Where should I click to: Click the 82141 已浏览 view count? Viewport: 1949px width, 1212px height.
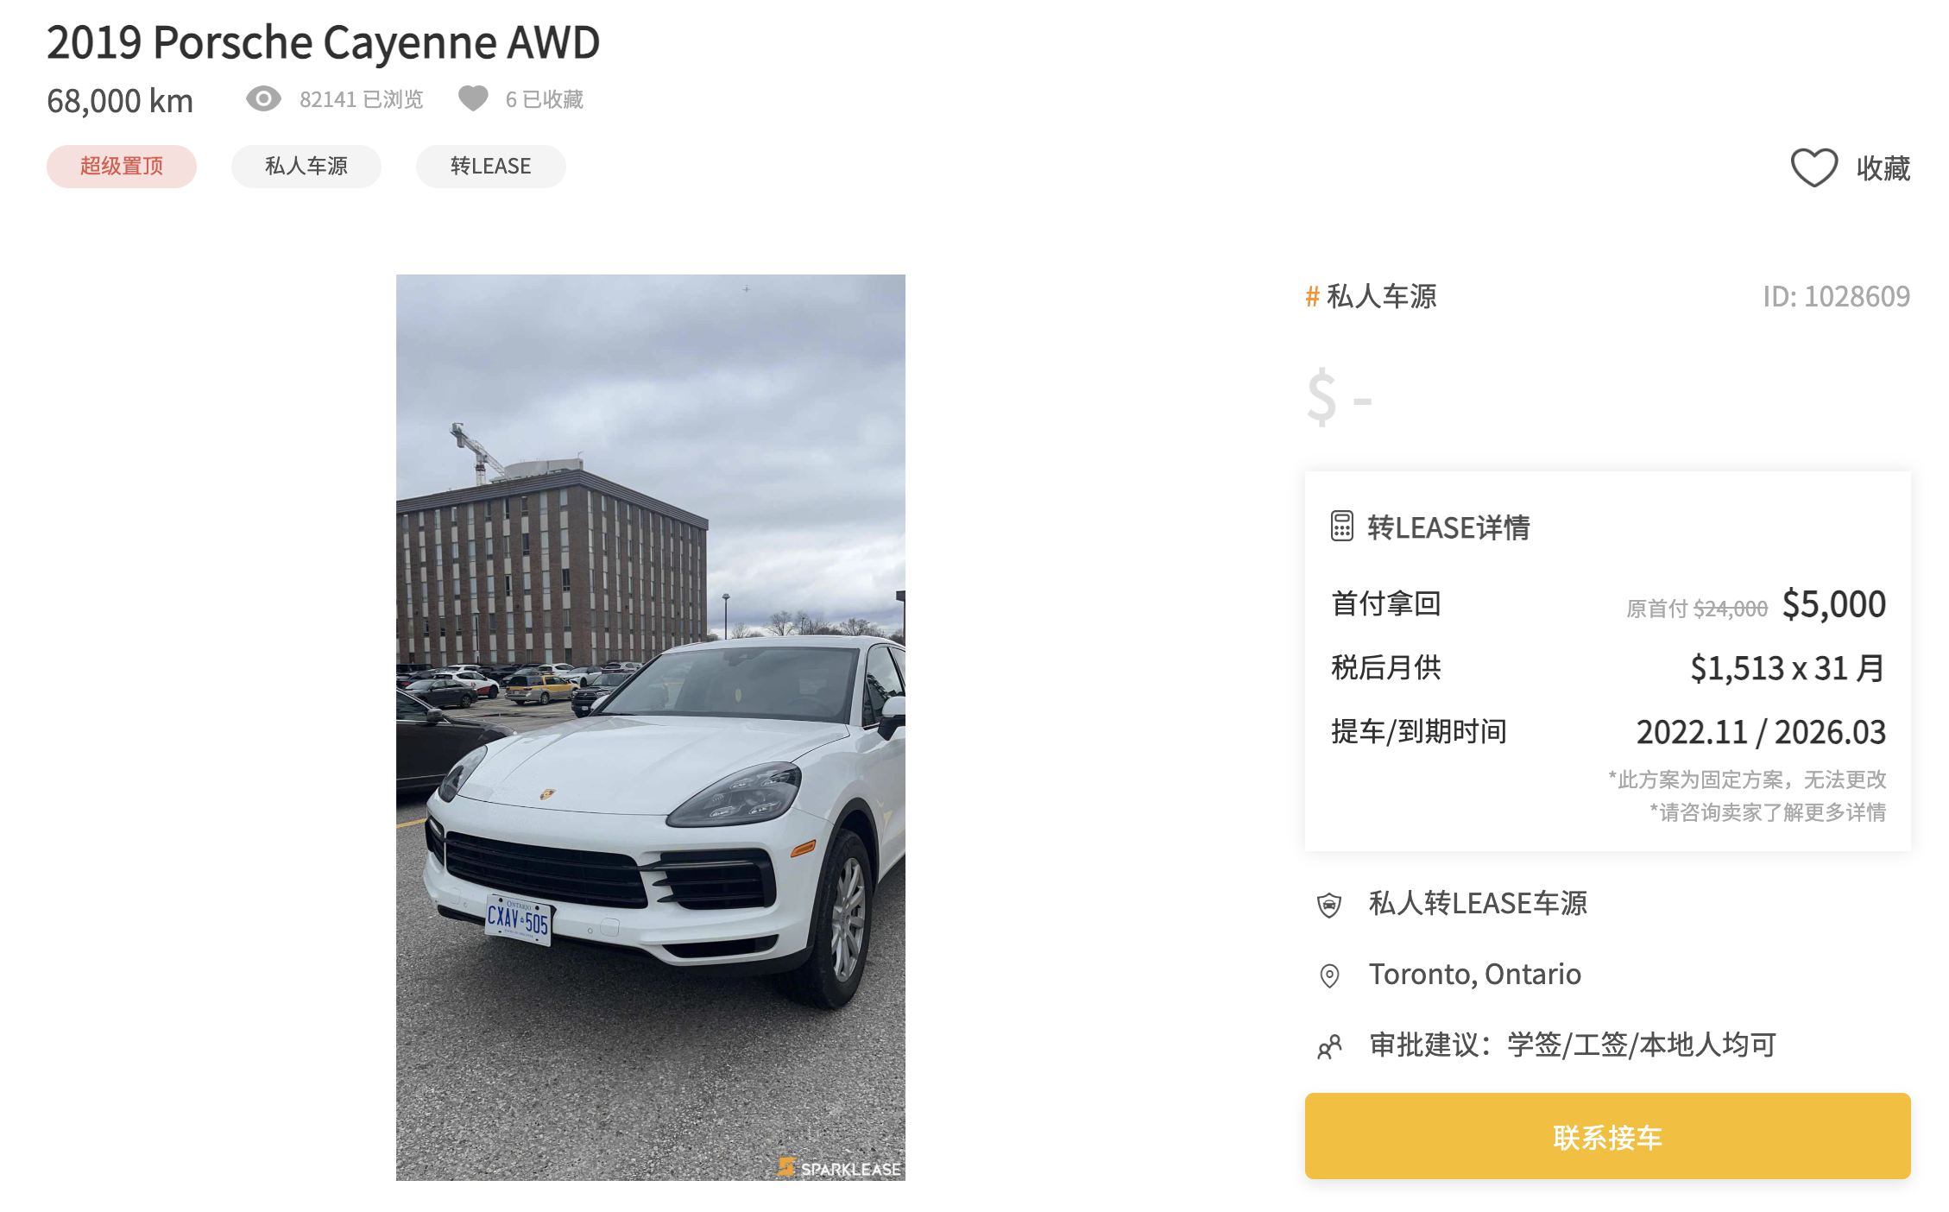tap(362, 99)
